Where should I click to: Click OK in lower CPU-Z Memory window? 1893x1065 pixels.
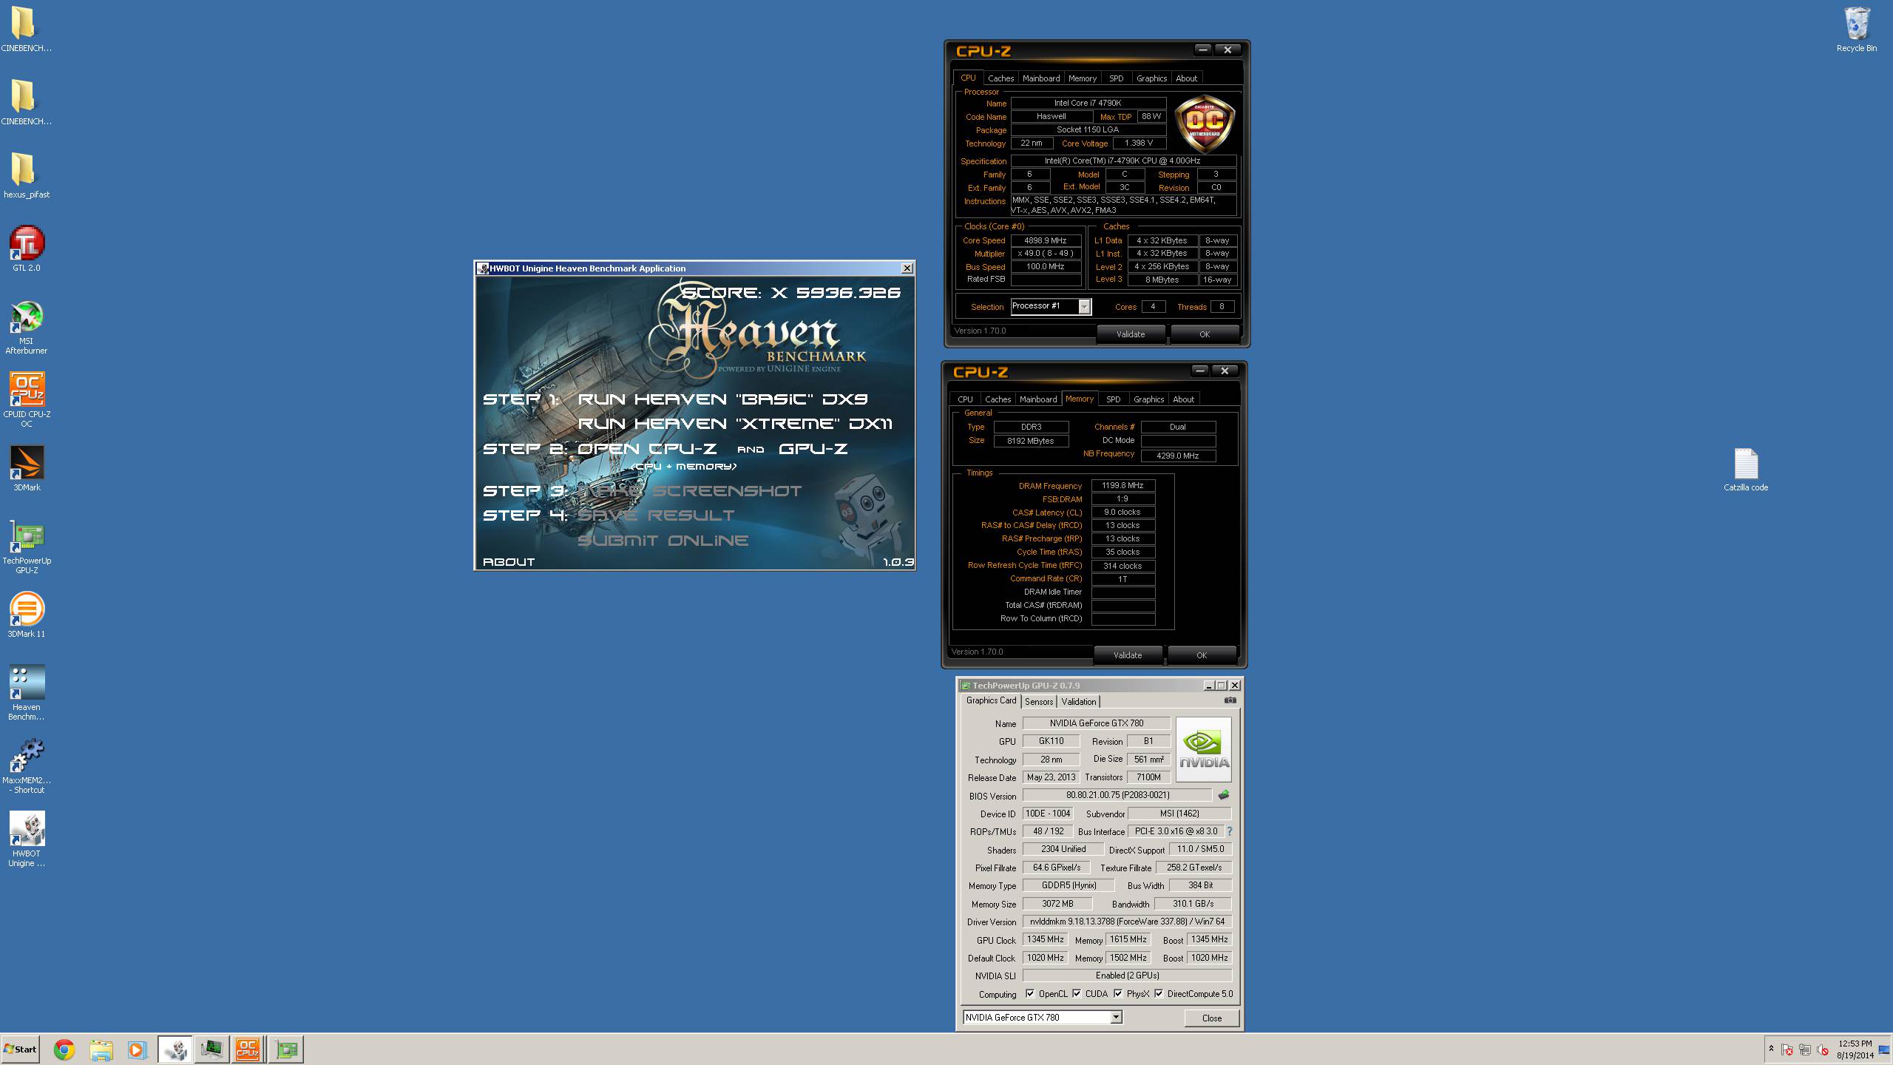1201,655
